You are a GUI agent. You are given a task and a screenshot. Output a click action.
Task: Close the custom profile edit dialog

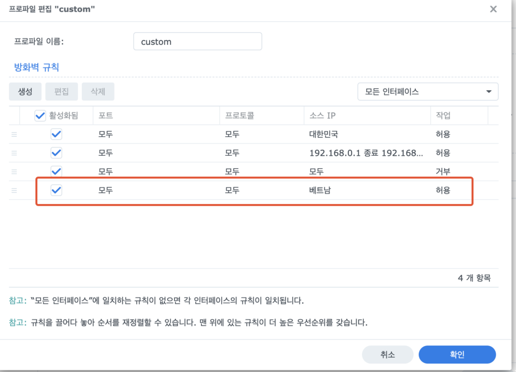pyautogui.click(x=493, y=9)
